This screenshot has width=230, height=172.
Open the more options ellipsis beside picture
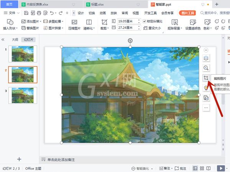pyautogui.click(x=206, y=108)
